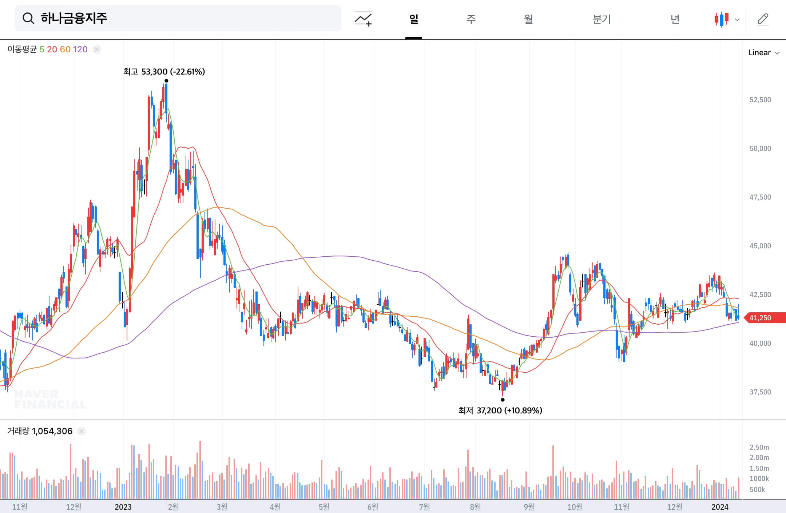Screen dimensions: 786x513
Task: Click the 120-day moving average label
Action: coord(80,49)
